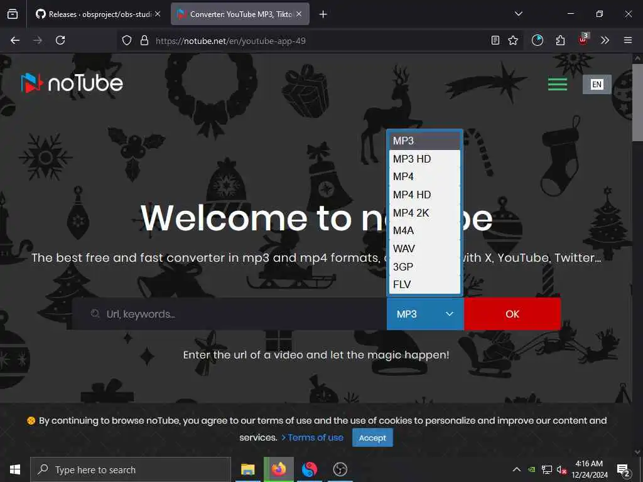
Task: Open NVIDIA tray icon
Action: coord(531,469)
